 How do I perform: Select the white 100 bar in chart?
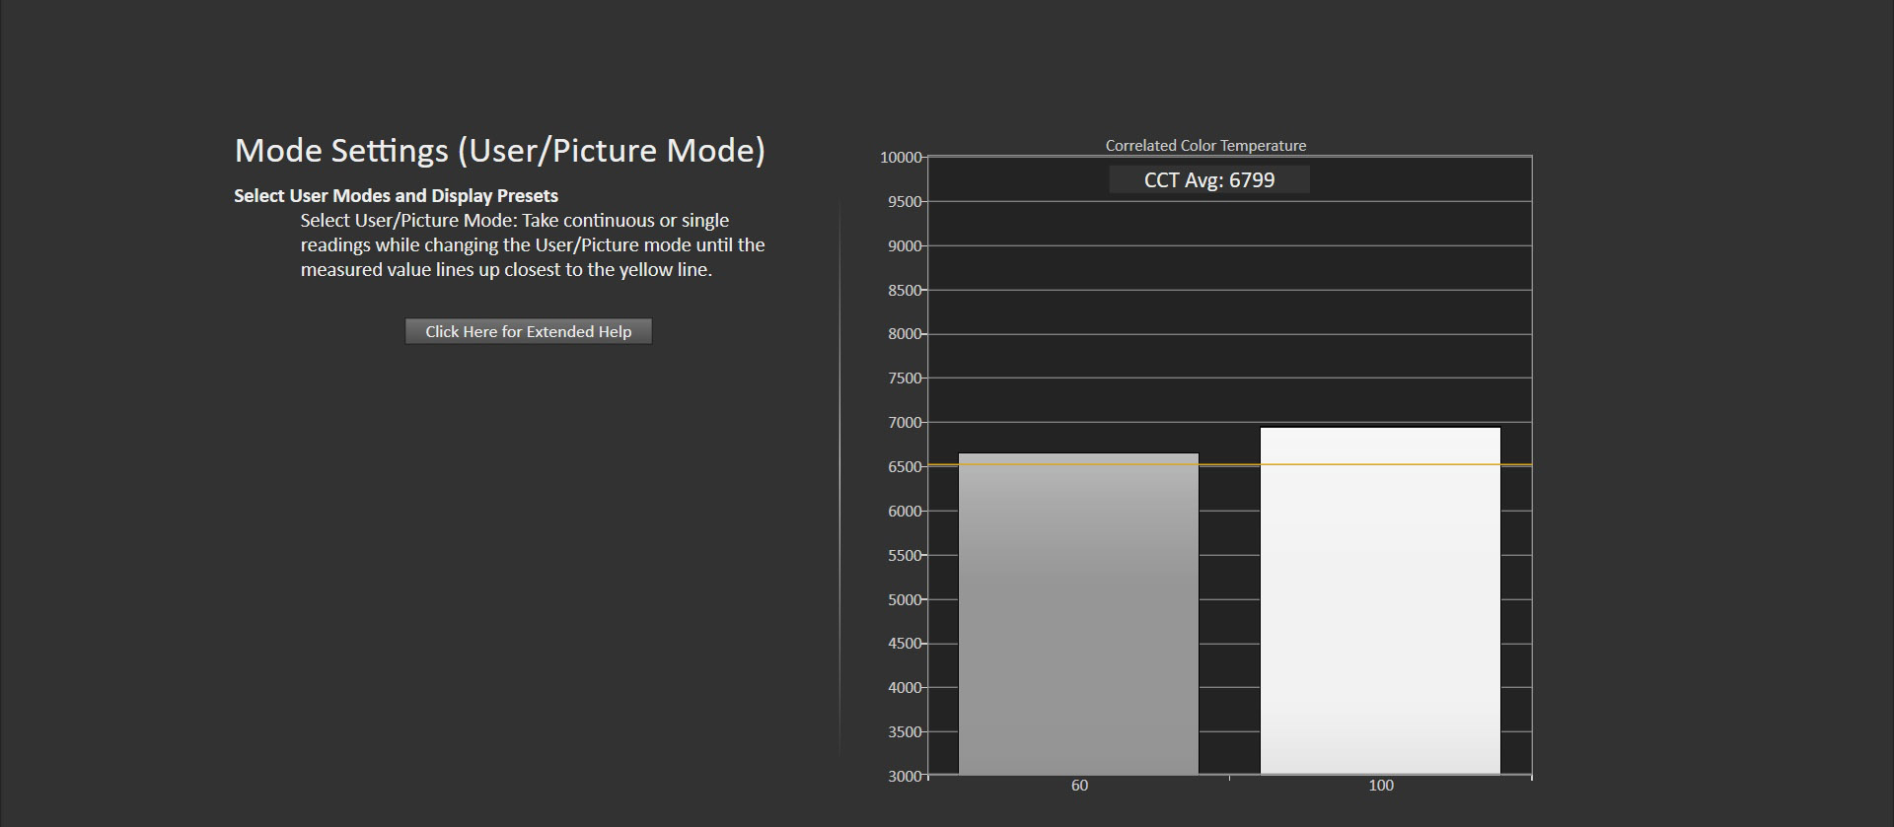pyautogui.click(x=1380, y=600)
